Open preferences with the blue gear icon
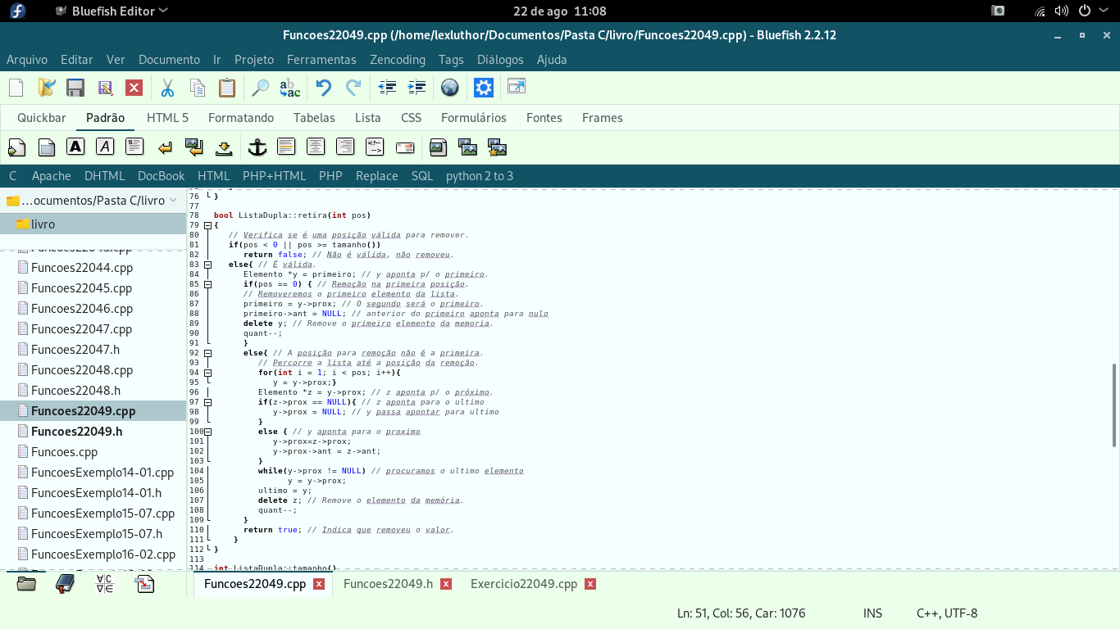Screen dimensions: 1120x629 pos(484,88)
